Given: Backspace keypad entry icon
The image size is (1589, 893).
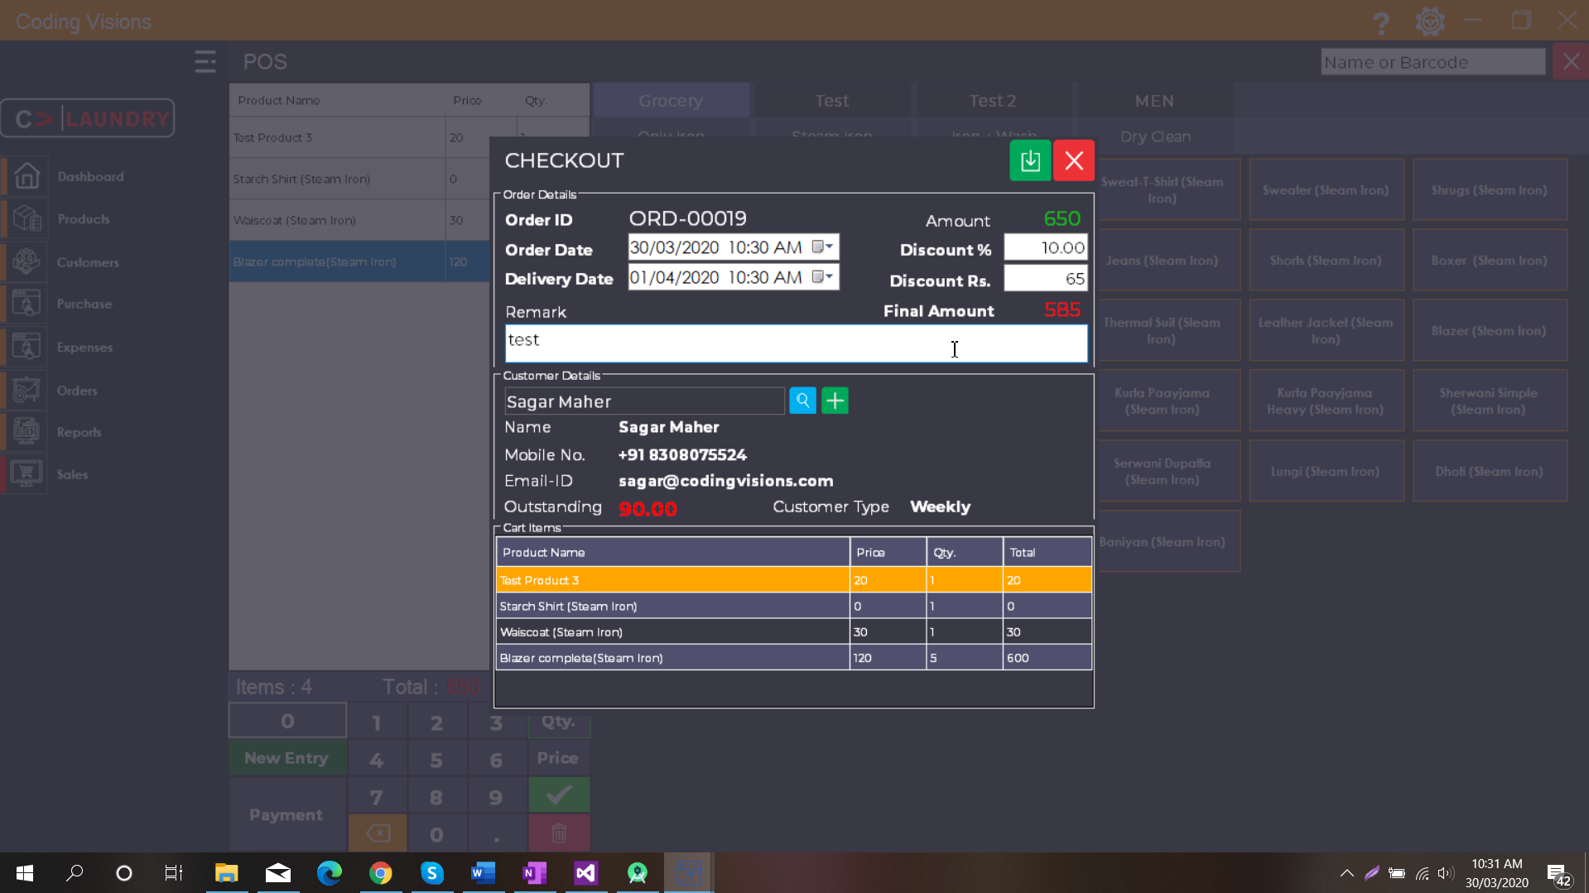Looking at the screenshot, I should coord(378,833).
